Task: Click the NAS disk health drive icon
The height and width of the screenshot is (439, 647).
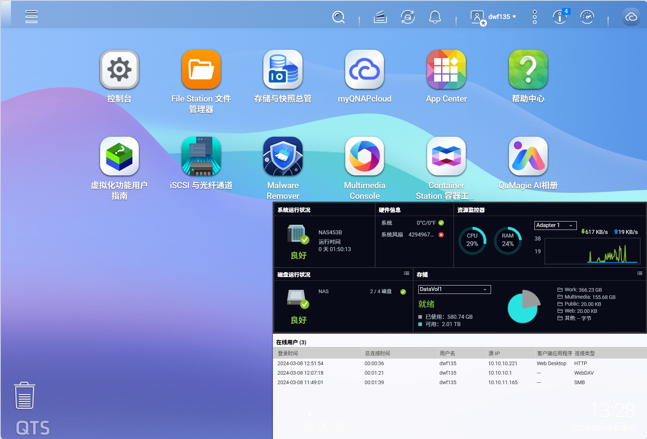Action: point(298,299)
